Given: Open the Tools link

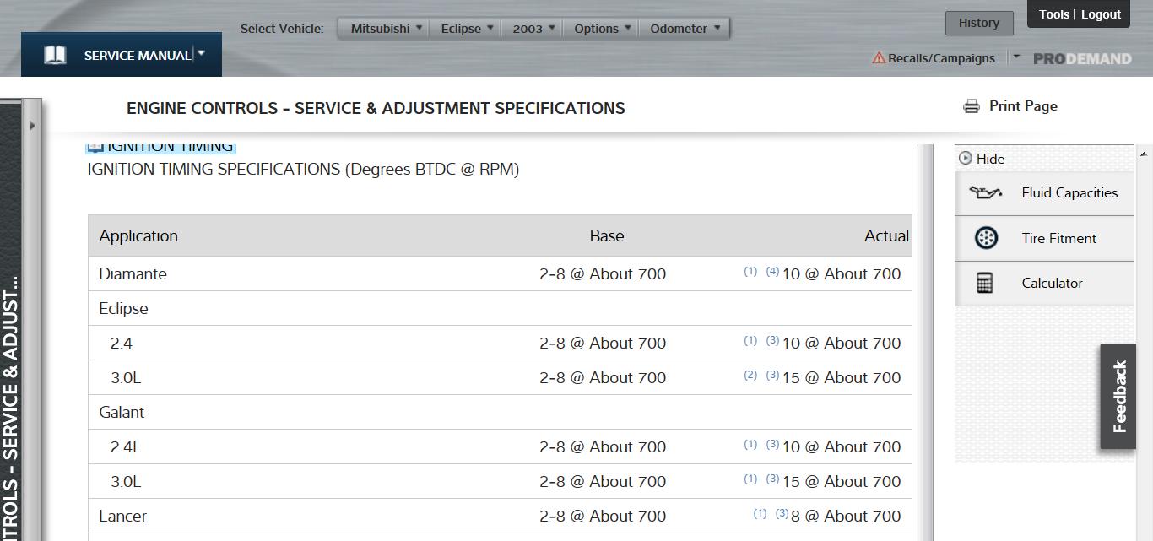Looking at the screenshot, I should 1053,14.
